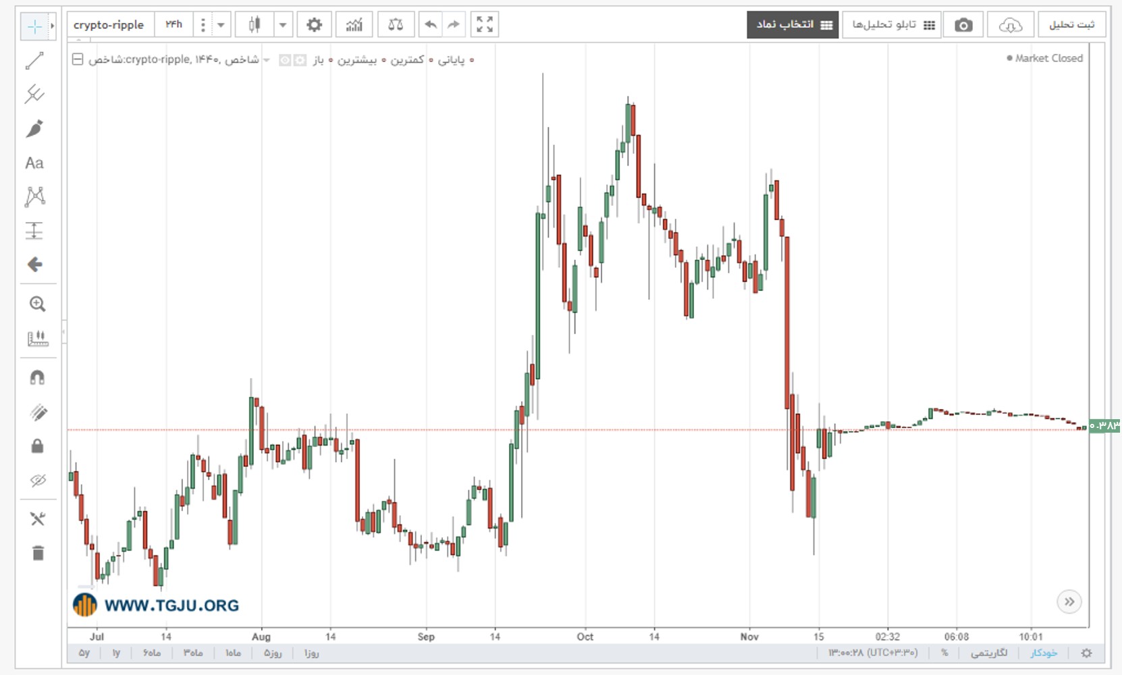
Task: Open the tools wrench icon in left sidebar
Action: (x=37, y=519)
